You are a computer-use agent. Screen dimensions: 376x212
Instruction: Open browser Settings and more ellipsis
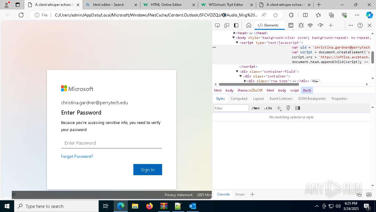[x=357, y=15]
